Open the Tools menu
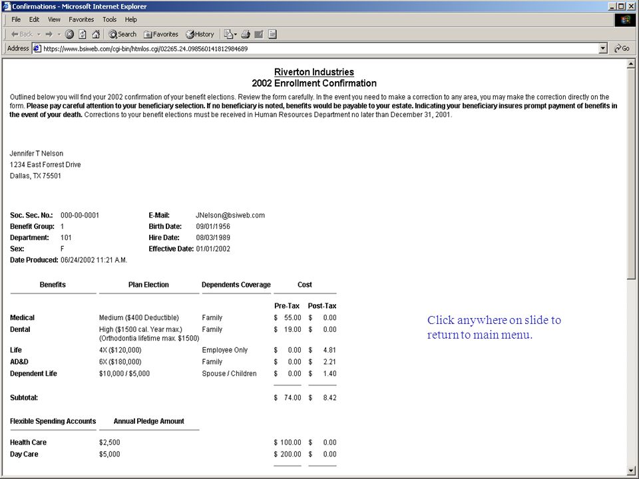 coord(109,19)
